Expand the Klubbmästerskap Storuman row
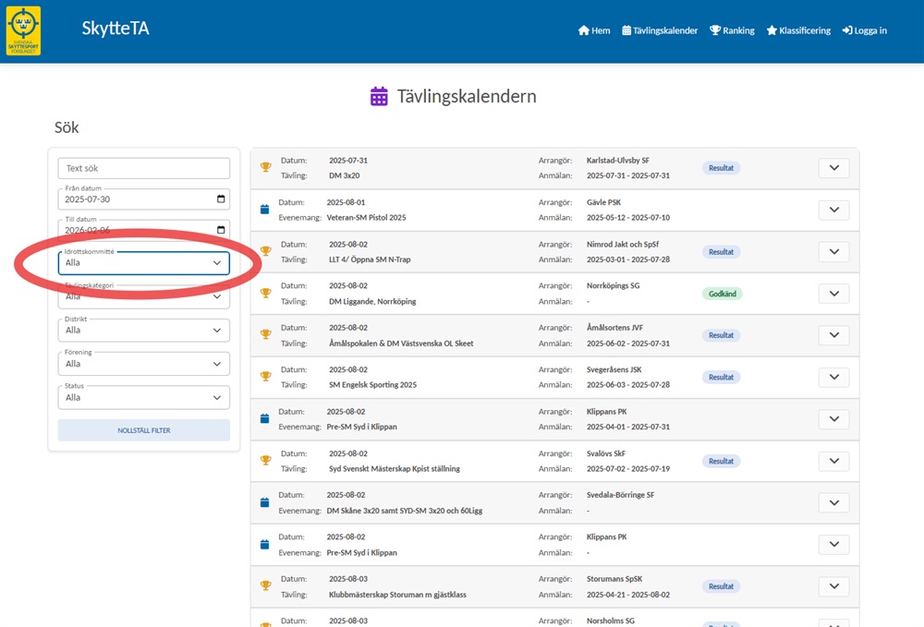The width and height of the screenshot is (924, 627). [833, 586]
